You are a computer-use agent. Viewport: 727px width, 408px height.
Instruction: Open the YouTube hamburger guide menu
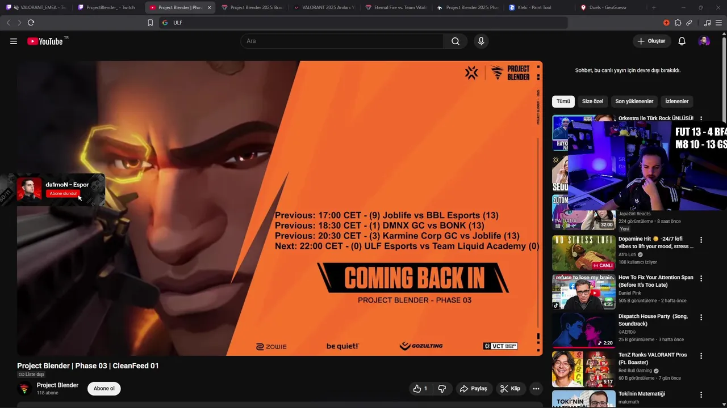[x=14, y=41]
